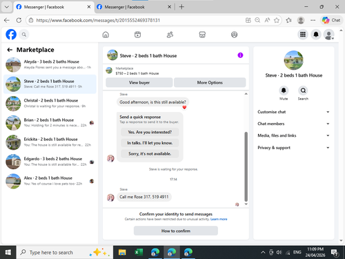Open the Facebook menu grid icon
This screenshot has width=345, height=259.
[303, 35]
